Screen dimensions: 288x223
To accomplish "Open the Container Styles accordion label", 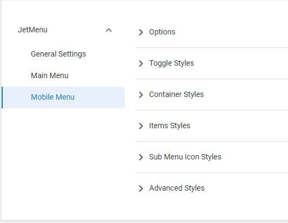I will 176,94.
